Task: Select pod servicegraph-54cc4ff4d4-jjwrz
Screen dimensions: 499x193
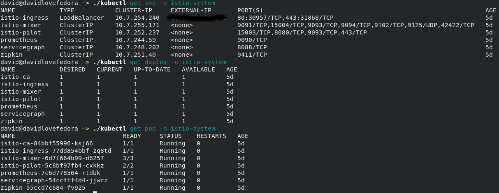Action: [x=54, y=180]
